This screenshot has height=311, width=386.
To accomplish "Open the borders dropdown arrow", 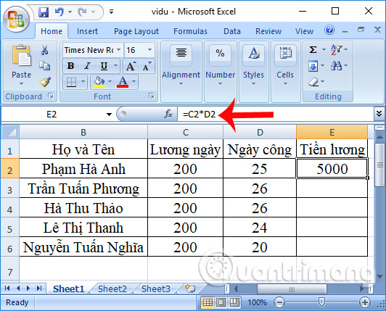I will click(83, 82).
